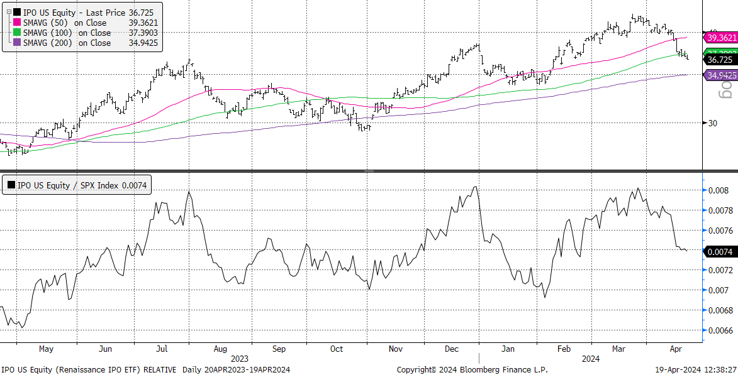The width and height of the screenshot is (738, 375).
Task: Click the pink SMAVG (50) legend swatch
Action: 16,23
